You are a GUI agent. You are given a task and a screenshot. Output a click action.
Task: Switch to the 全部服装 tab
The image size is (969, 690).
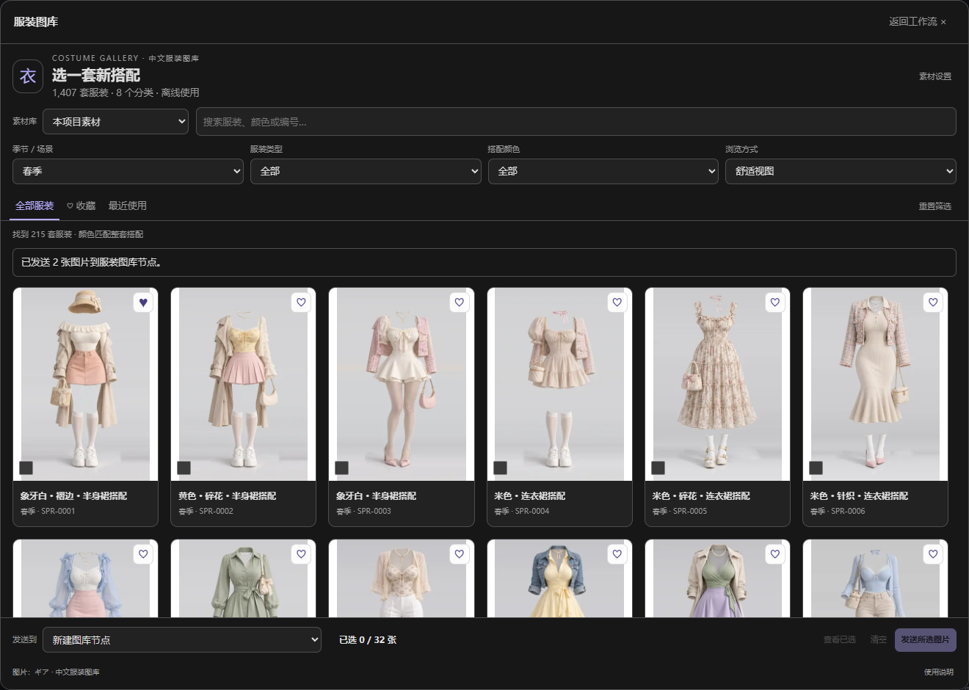[35, 206]
